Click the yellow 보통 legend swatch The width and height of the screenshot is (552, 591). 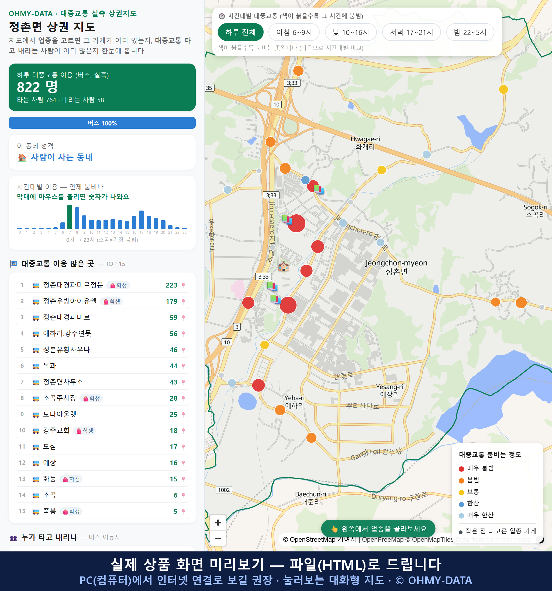point(461,493)
